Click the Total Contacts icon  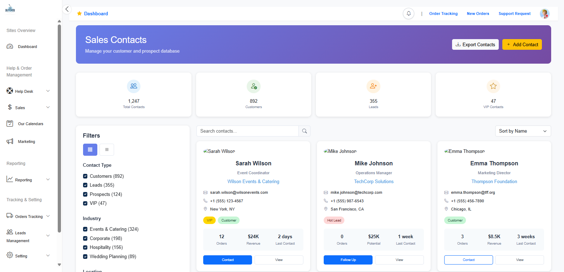pos(134,86)
